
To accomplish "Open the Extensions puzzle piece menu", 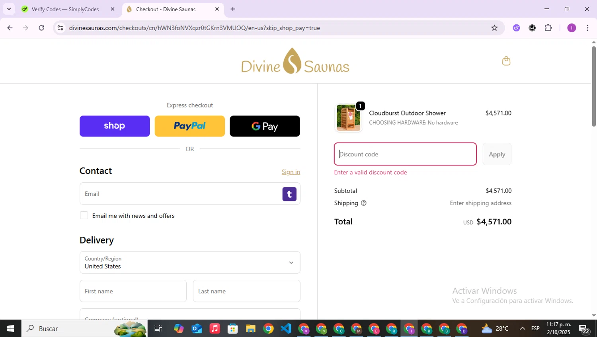I will pyautogui.click(x=548, y=28).
